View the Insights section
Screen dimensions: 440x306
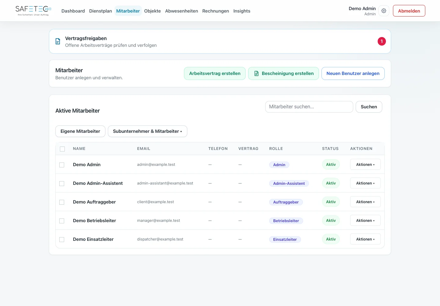tap(242, 11)
